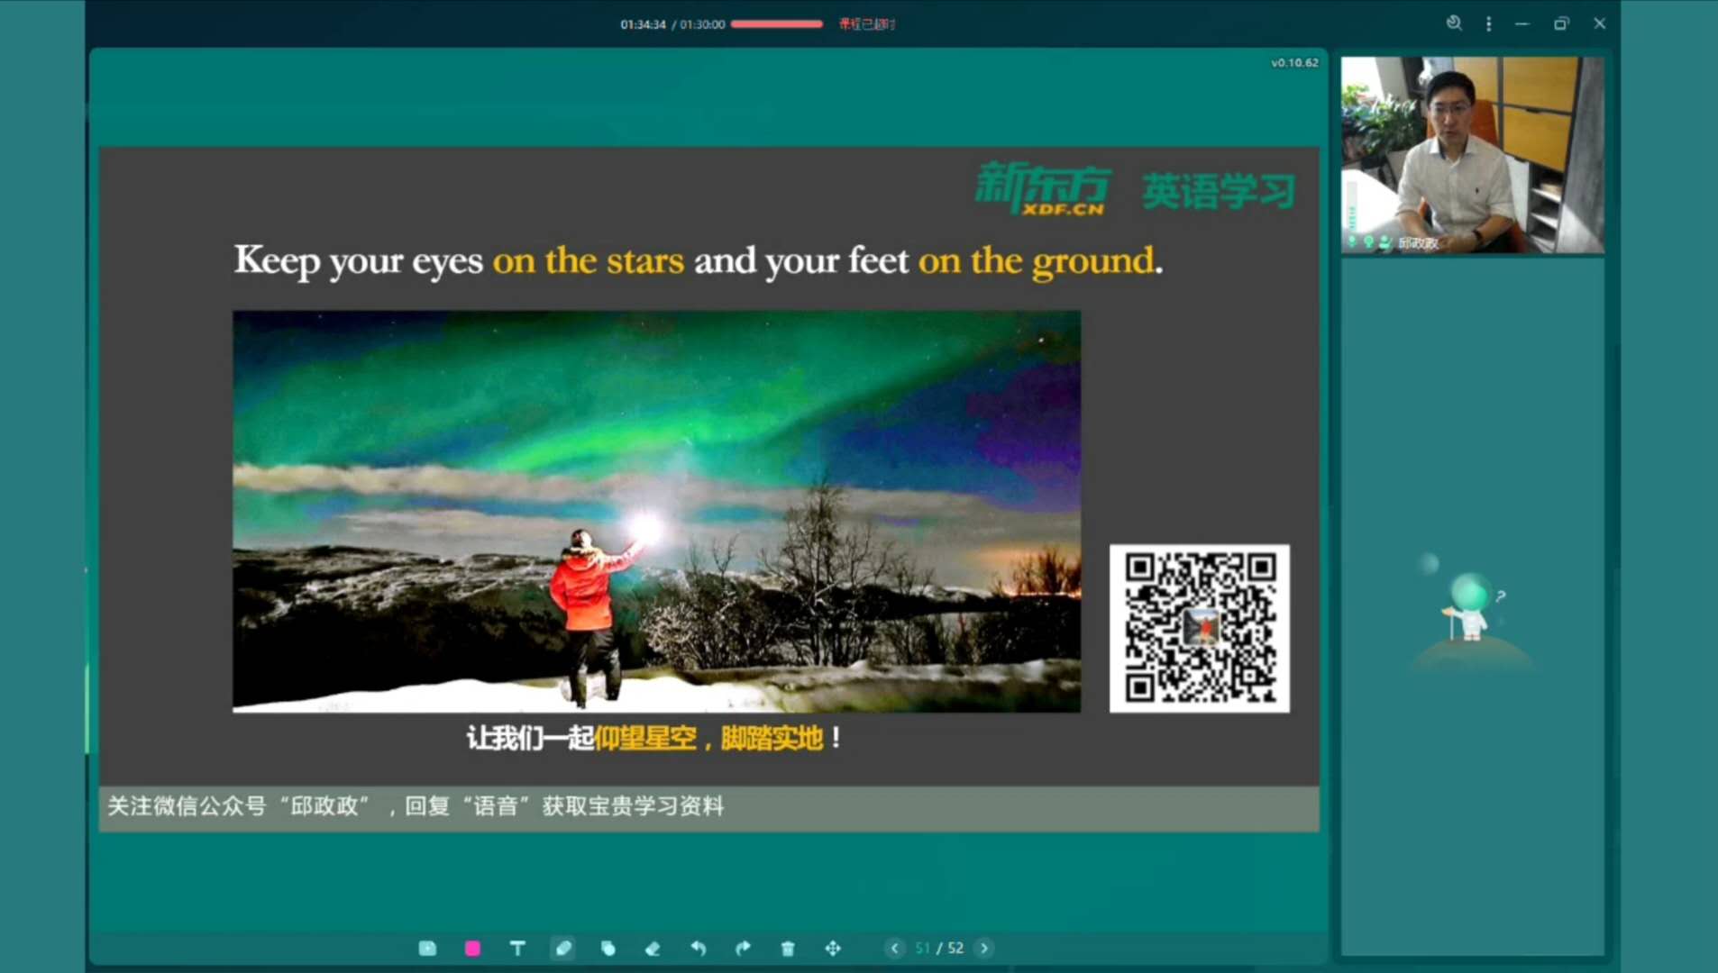Viewport: 1718px width, 973px height.
Task: Open the pink pen color swatch
Action: point(472,948)
